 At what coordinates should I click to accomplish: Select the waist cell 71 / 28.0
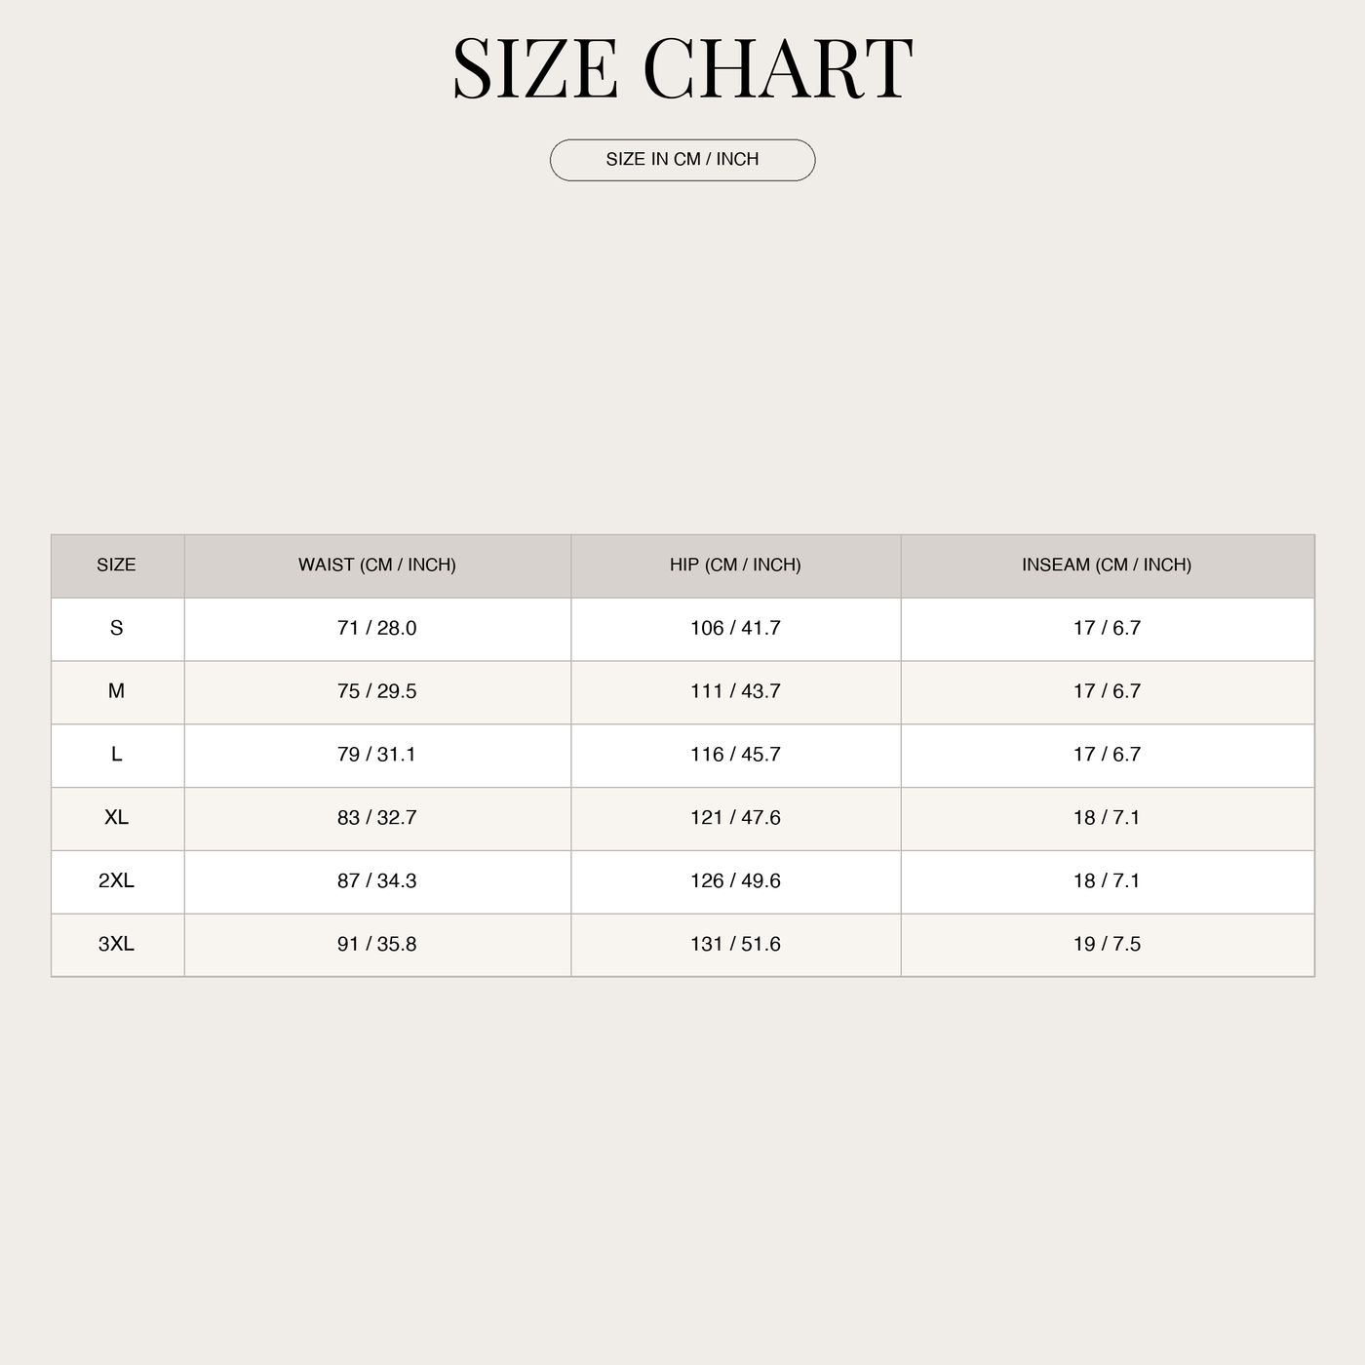coord(377,628)
